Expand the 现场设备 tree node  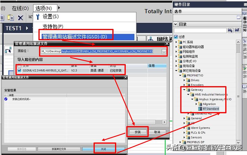coord(176,66)
